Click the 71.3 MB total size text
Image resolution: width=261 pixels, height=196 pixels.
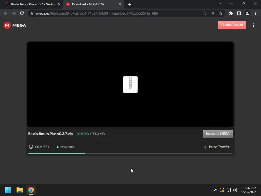click(x=98, y=134)
